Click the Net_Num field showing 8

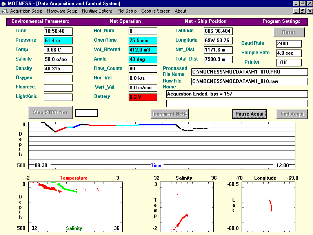coord(143,31)
